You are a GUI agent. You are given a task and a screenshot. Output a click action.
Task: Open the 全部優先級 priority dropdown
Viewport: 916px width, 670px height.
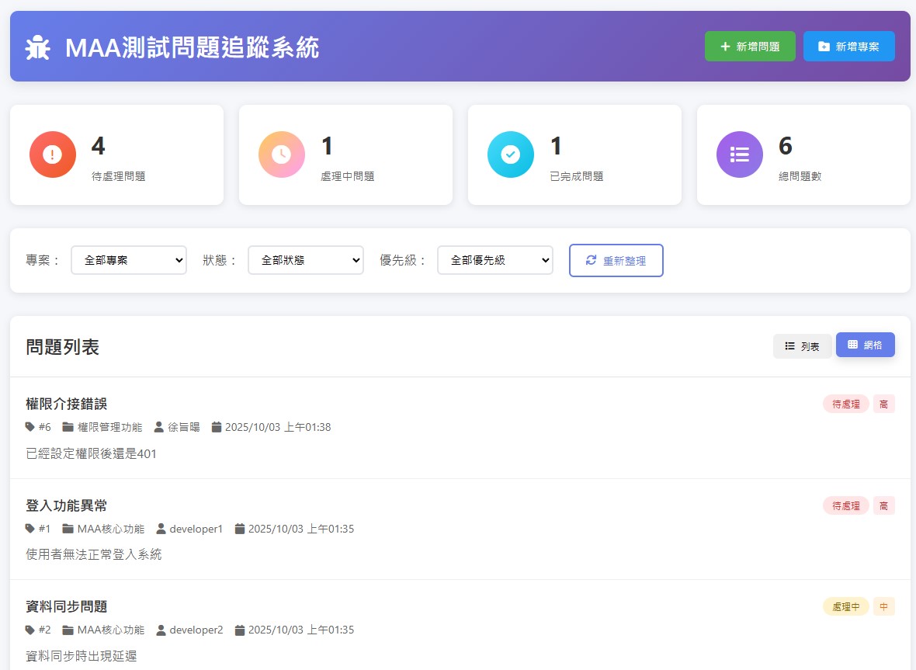495,260
